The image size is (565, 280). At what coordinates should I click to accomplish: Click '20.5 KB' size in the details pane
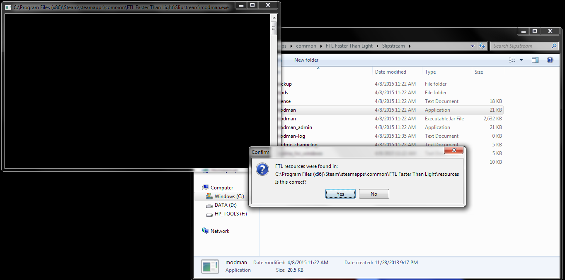coord(296,270)
